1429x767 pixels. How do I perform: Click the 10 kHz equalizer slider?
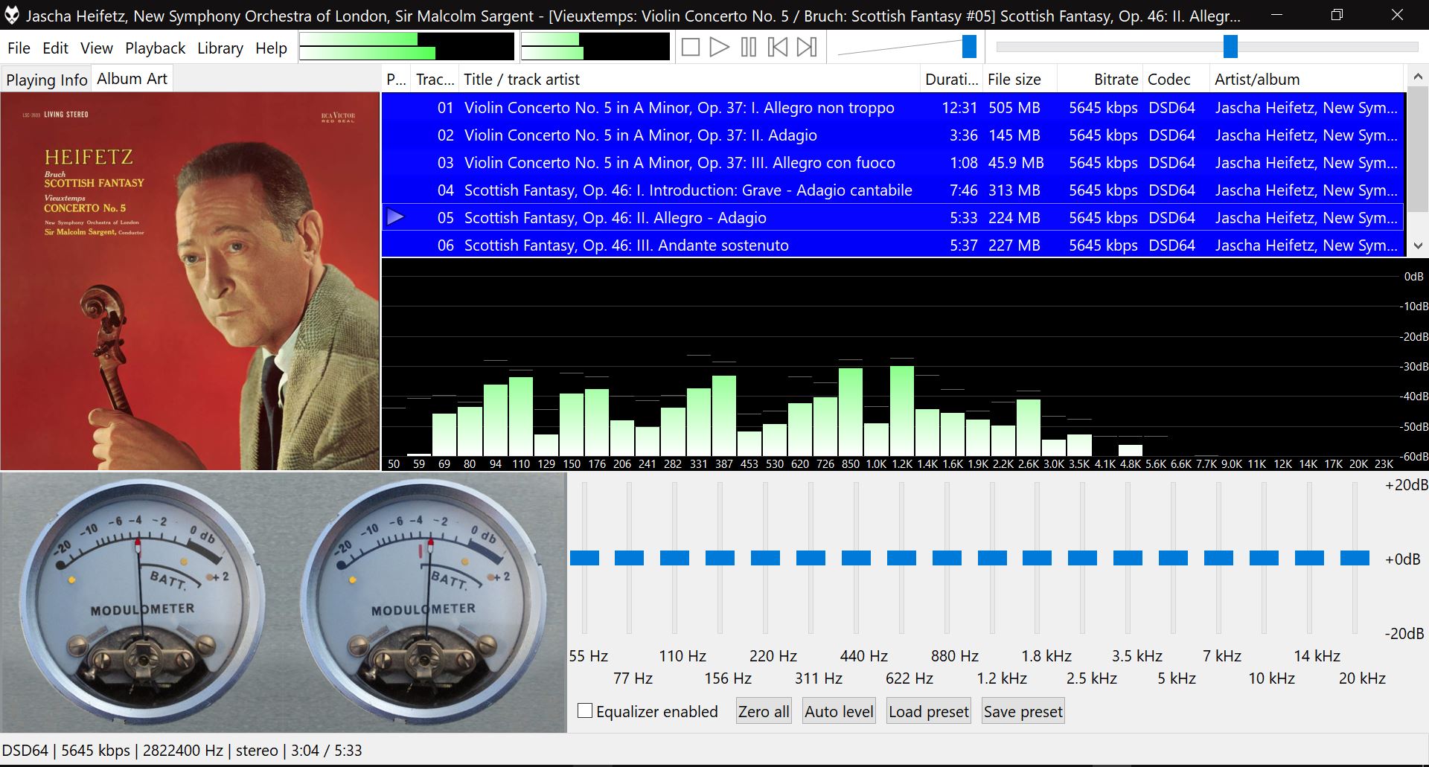[x=1265, y=558]
